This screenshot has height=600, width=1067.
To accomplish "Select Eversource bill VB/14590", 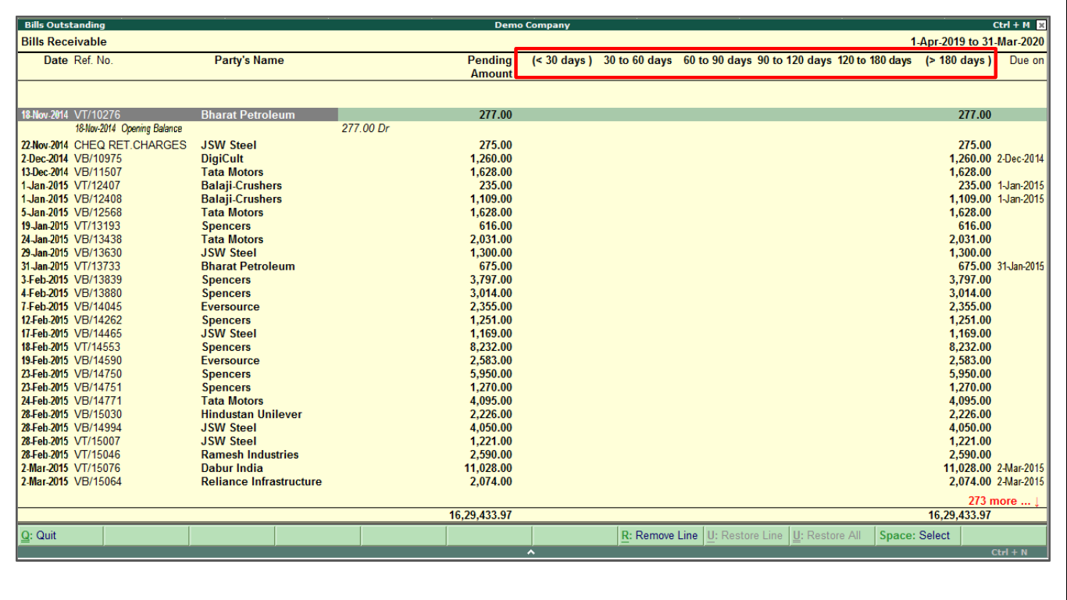I will coord(532,361).
